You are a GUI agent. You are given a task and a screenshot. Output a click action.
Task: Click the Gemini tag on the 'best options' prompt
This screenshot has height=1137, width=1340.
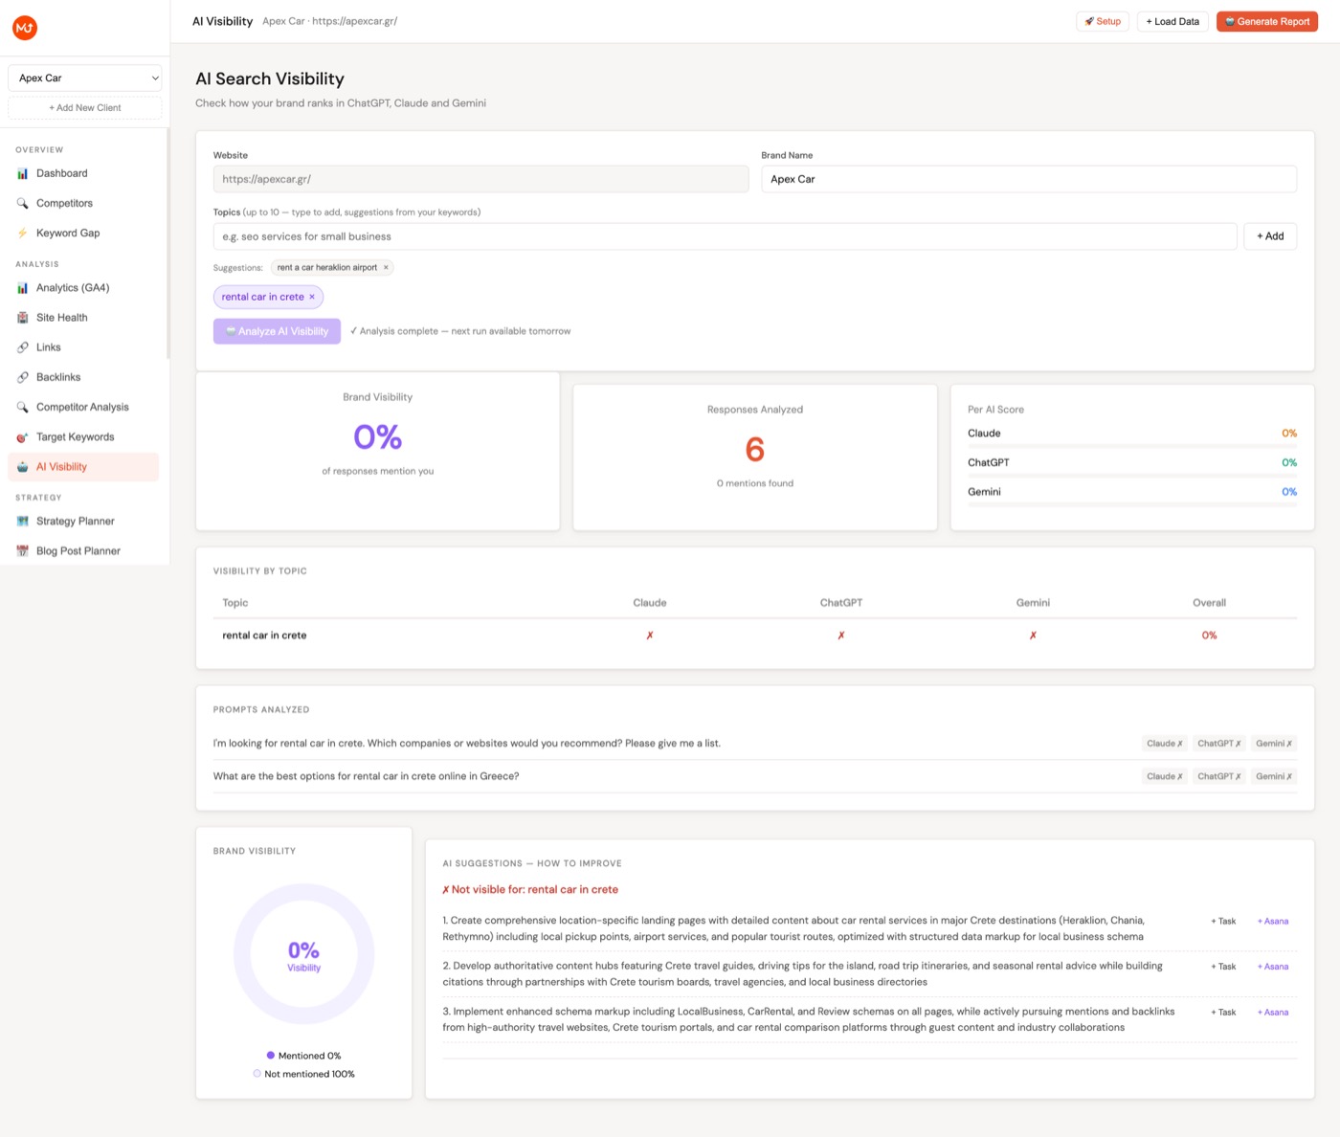(x=1274, y=776)
